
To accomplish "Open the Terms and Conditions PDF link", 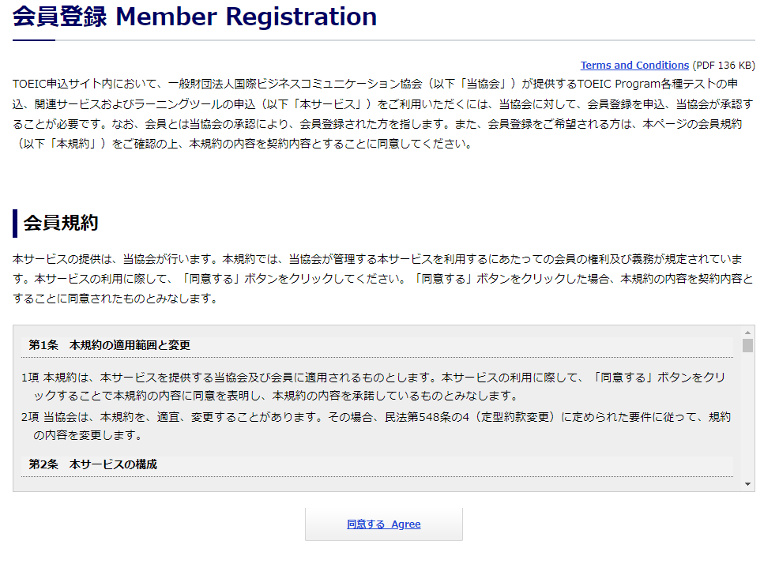I will point(634,65).
